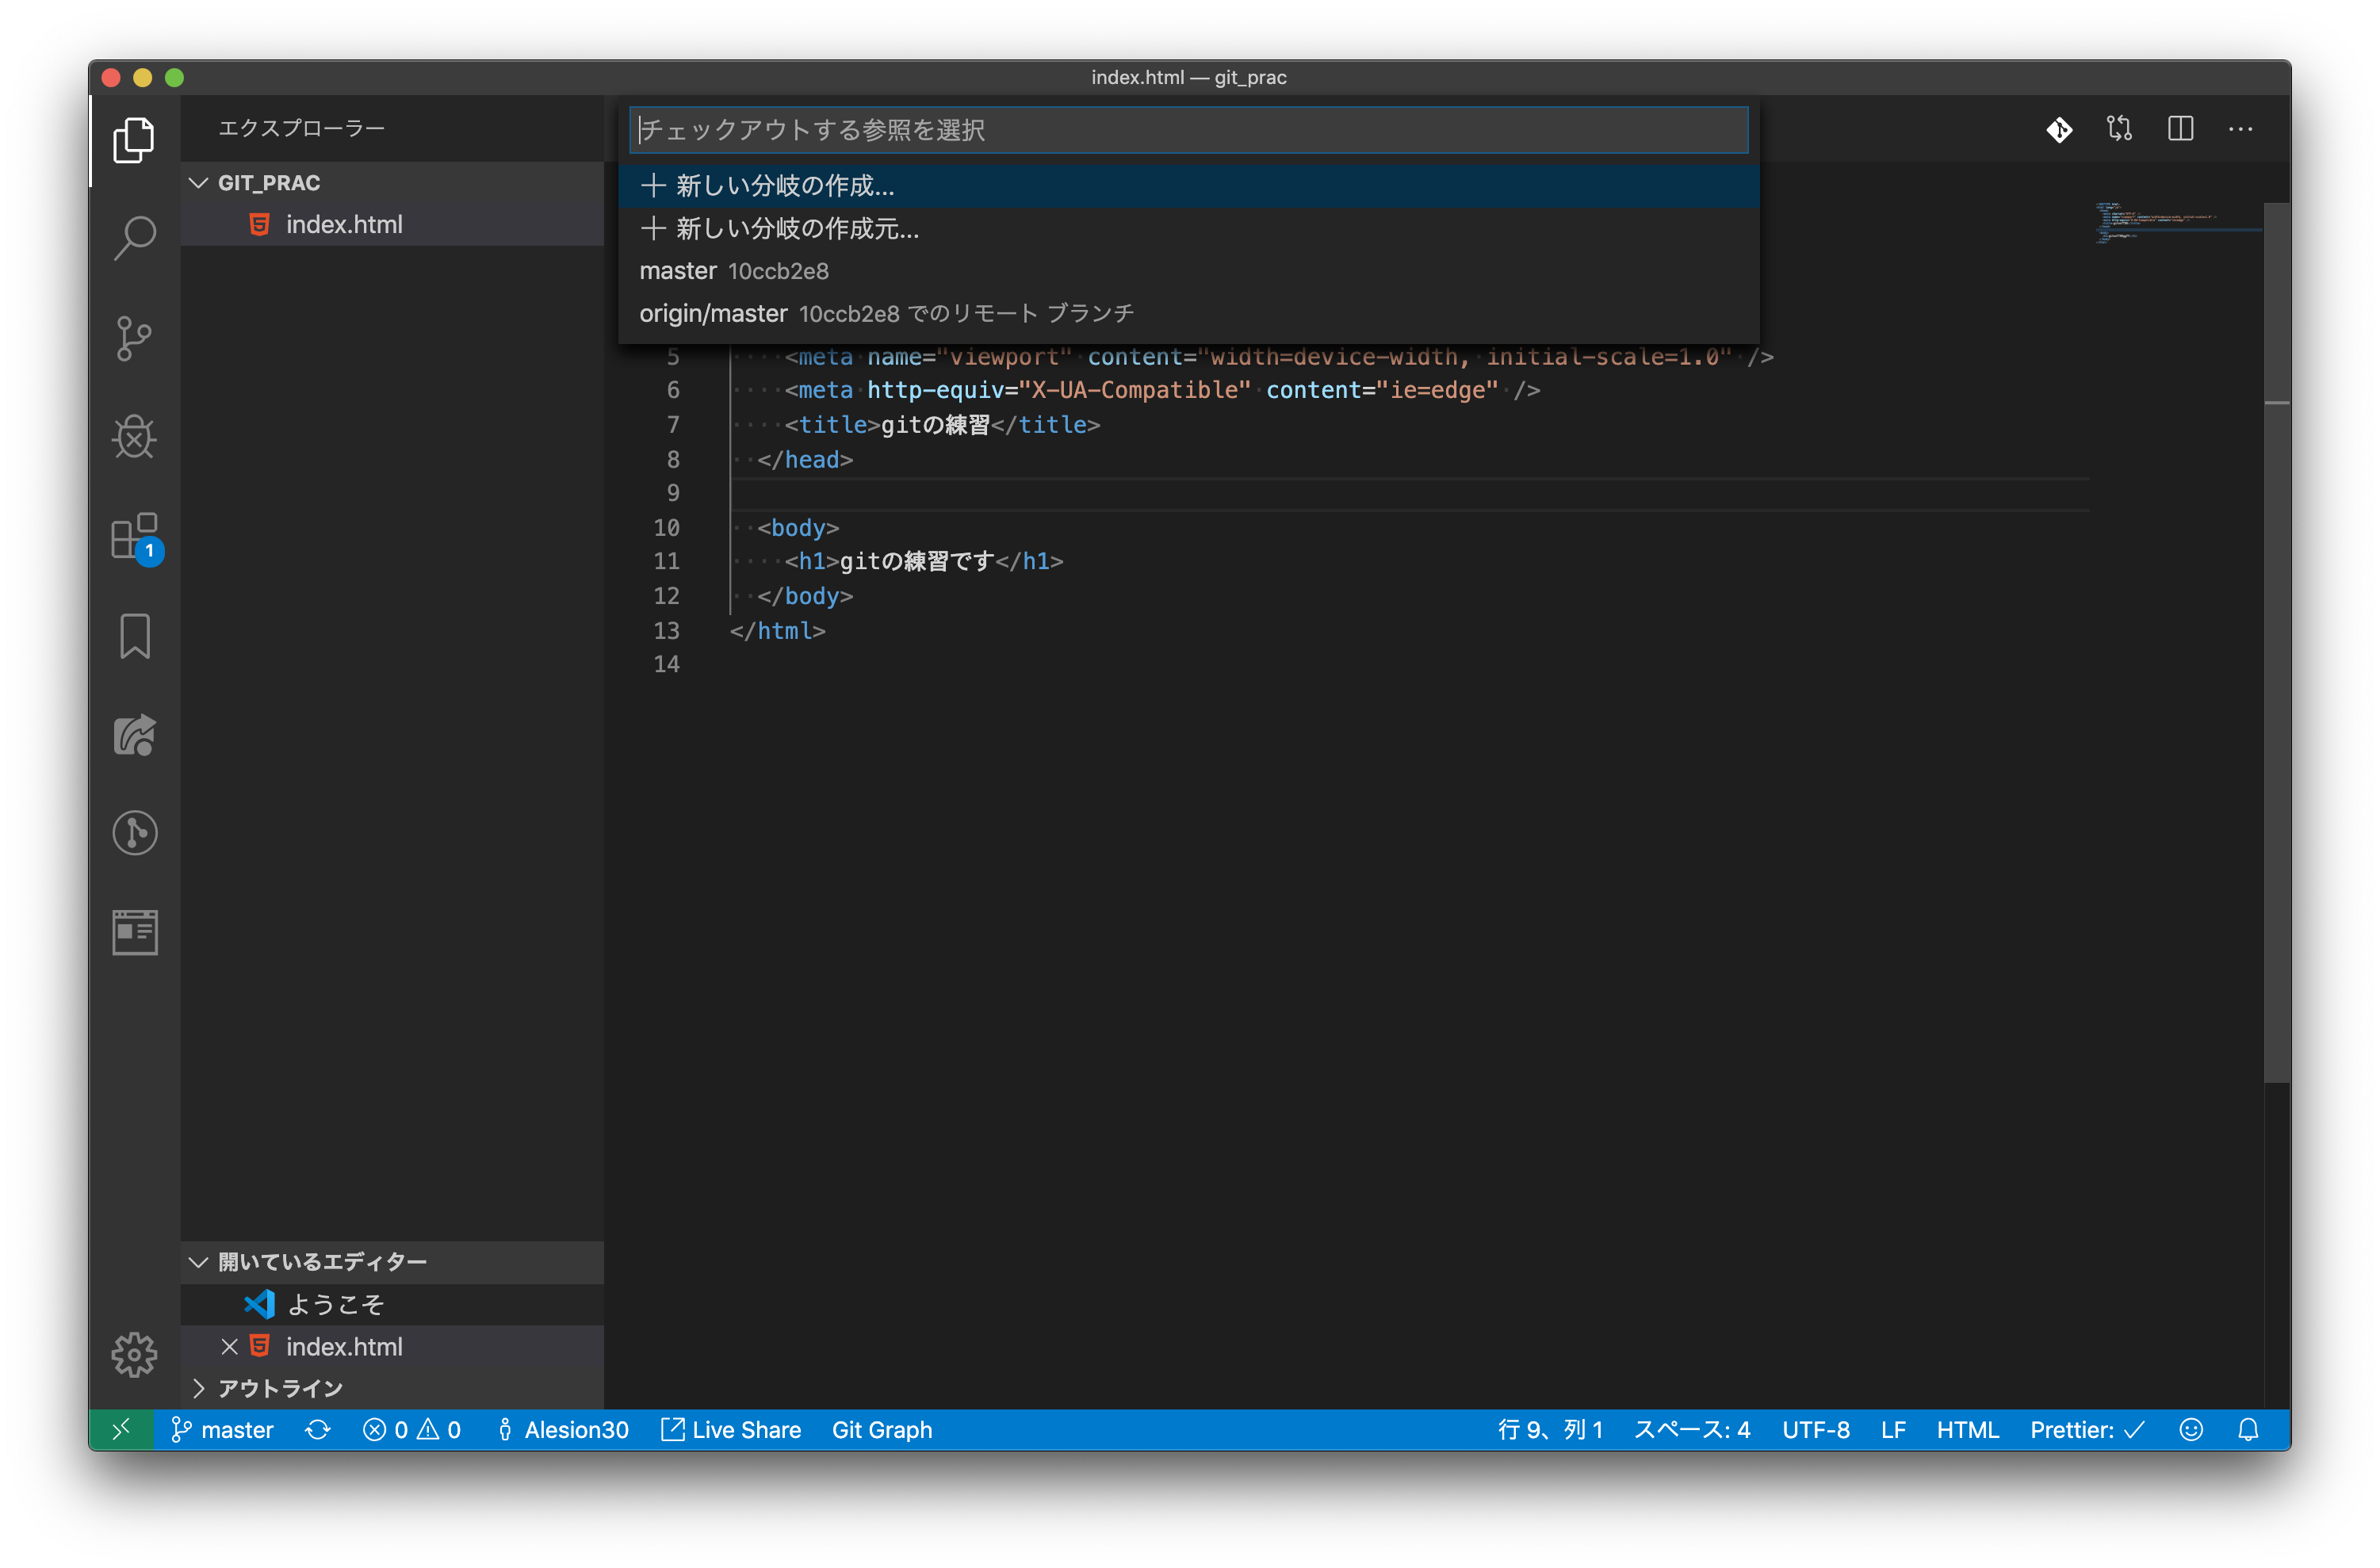Close index.html in open editors

(x=229, y=1347)
